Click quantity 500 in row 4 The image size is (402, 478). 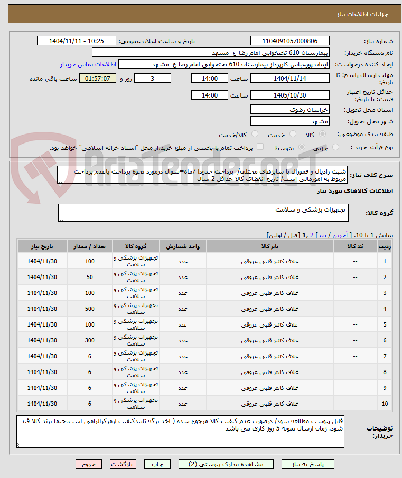[90, 309]
